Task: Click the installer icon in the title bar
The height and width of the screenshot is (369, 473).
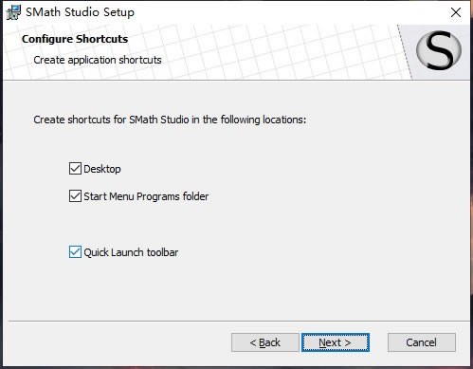Action: (x=13, y=12)
